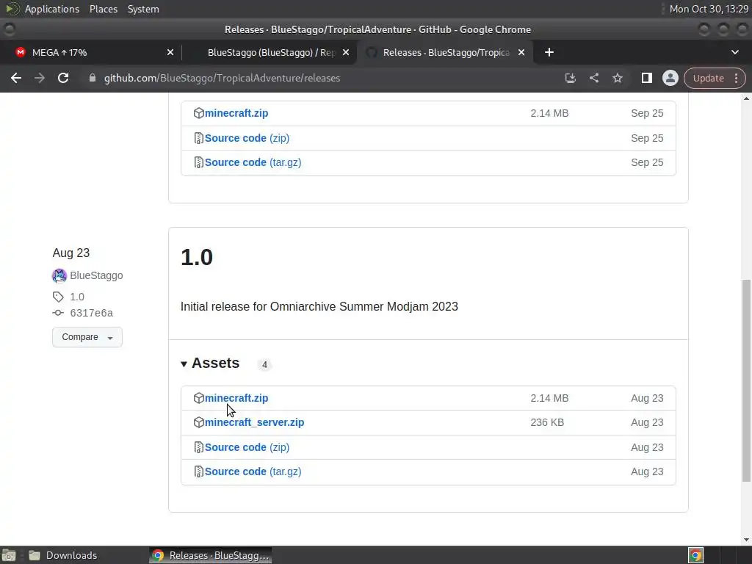Click the zip file icon beside Aug 23 Source code (zip)

(198, 447)
